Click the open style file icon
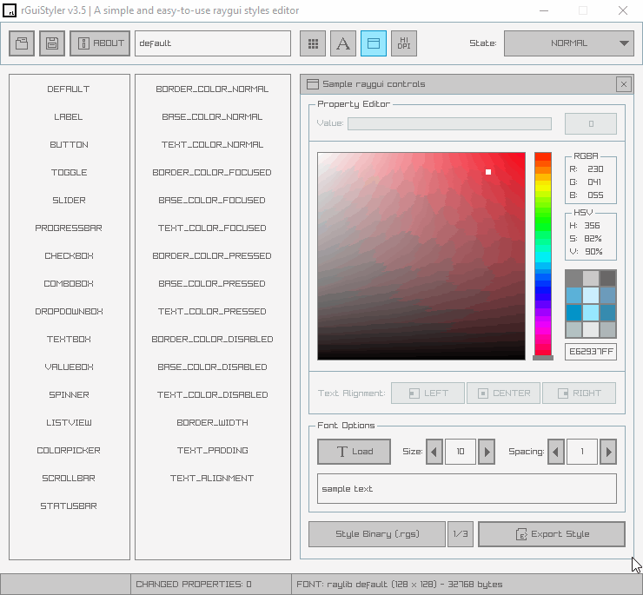Screen dimensions: 643x595 pos(22,43)
